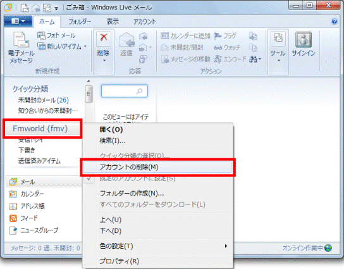
Task: Choose Open (開く) in context menu
Action: (157, 130)
